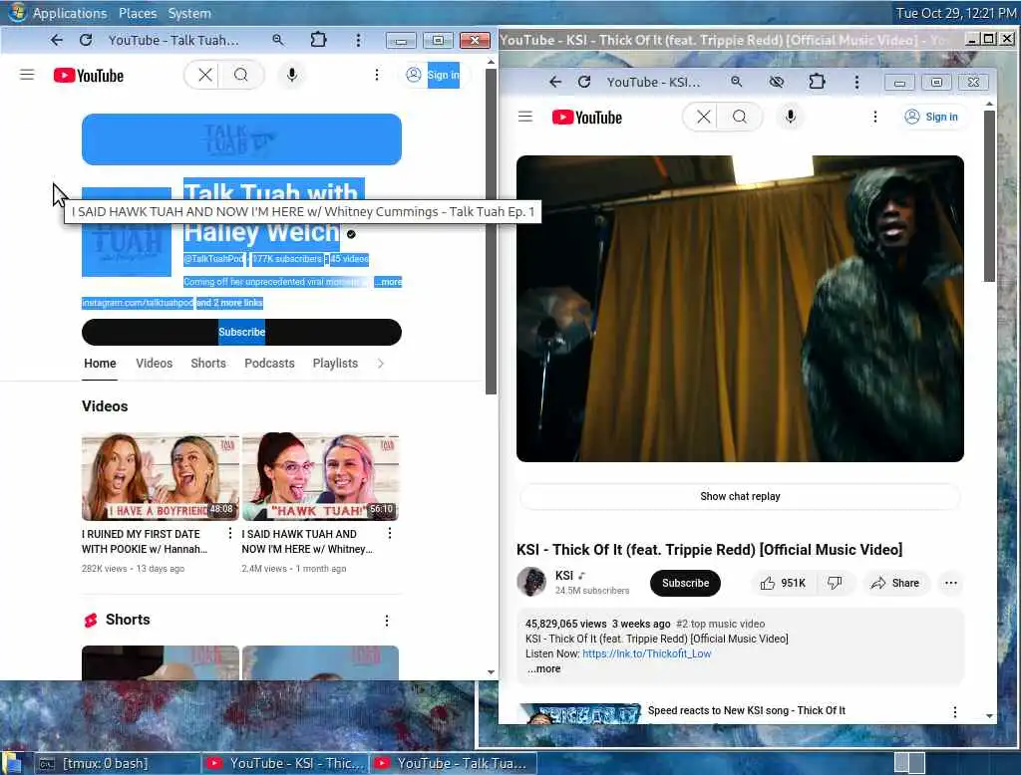Switch to Videos tab
The width and height of the screenshot is (1021, 775).
pos(154,364)
